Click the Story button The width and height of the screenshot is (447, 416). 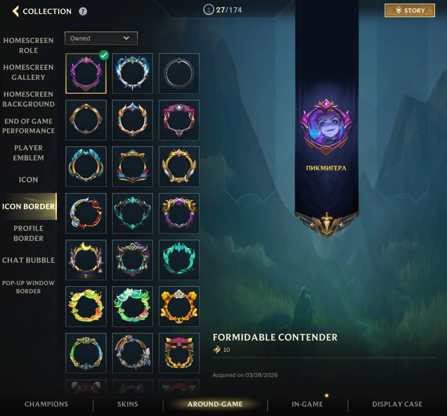click(x=410, y=10)
